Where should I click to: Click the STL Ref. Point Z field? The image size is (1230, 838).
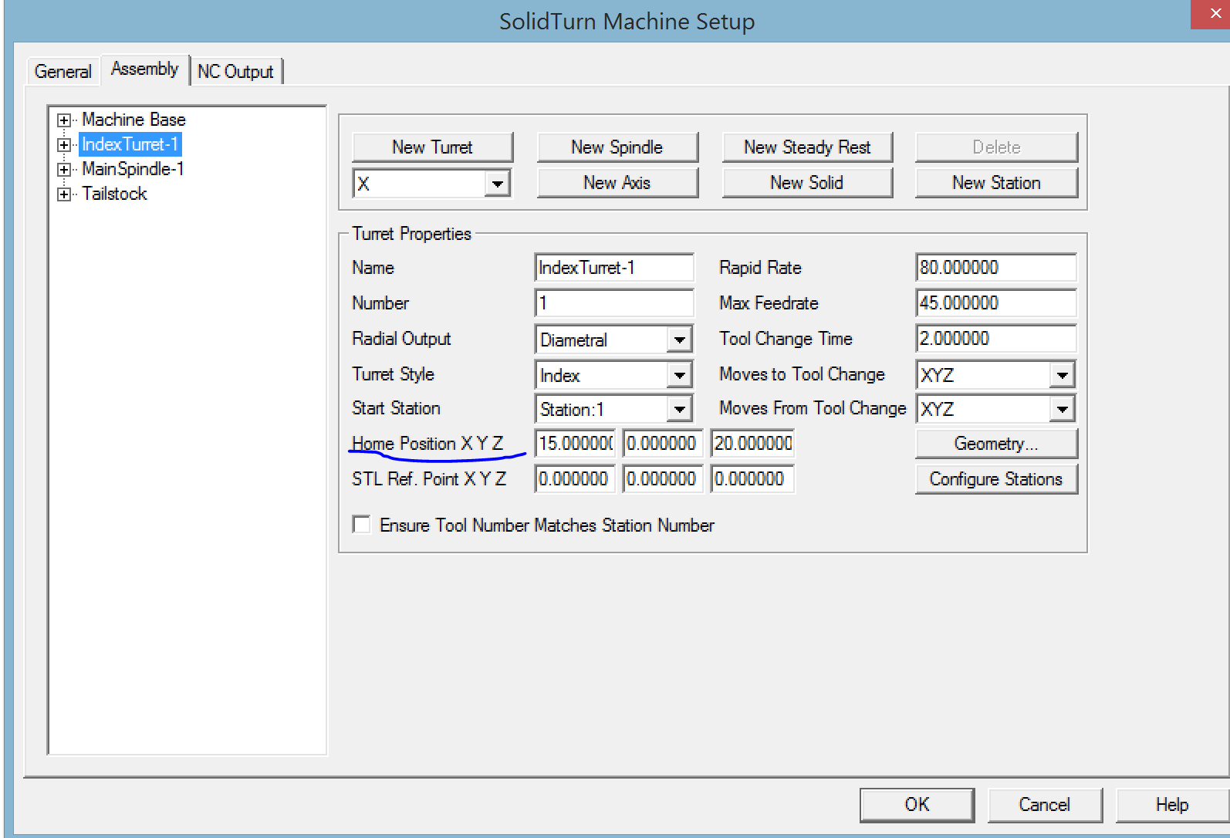752,479
